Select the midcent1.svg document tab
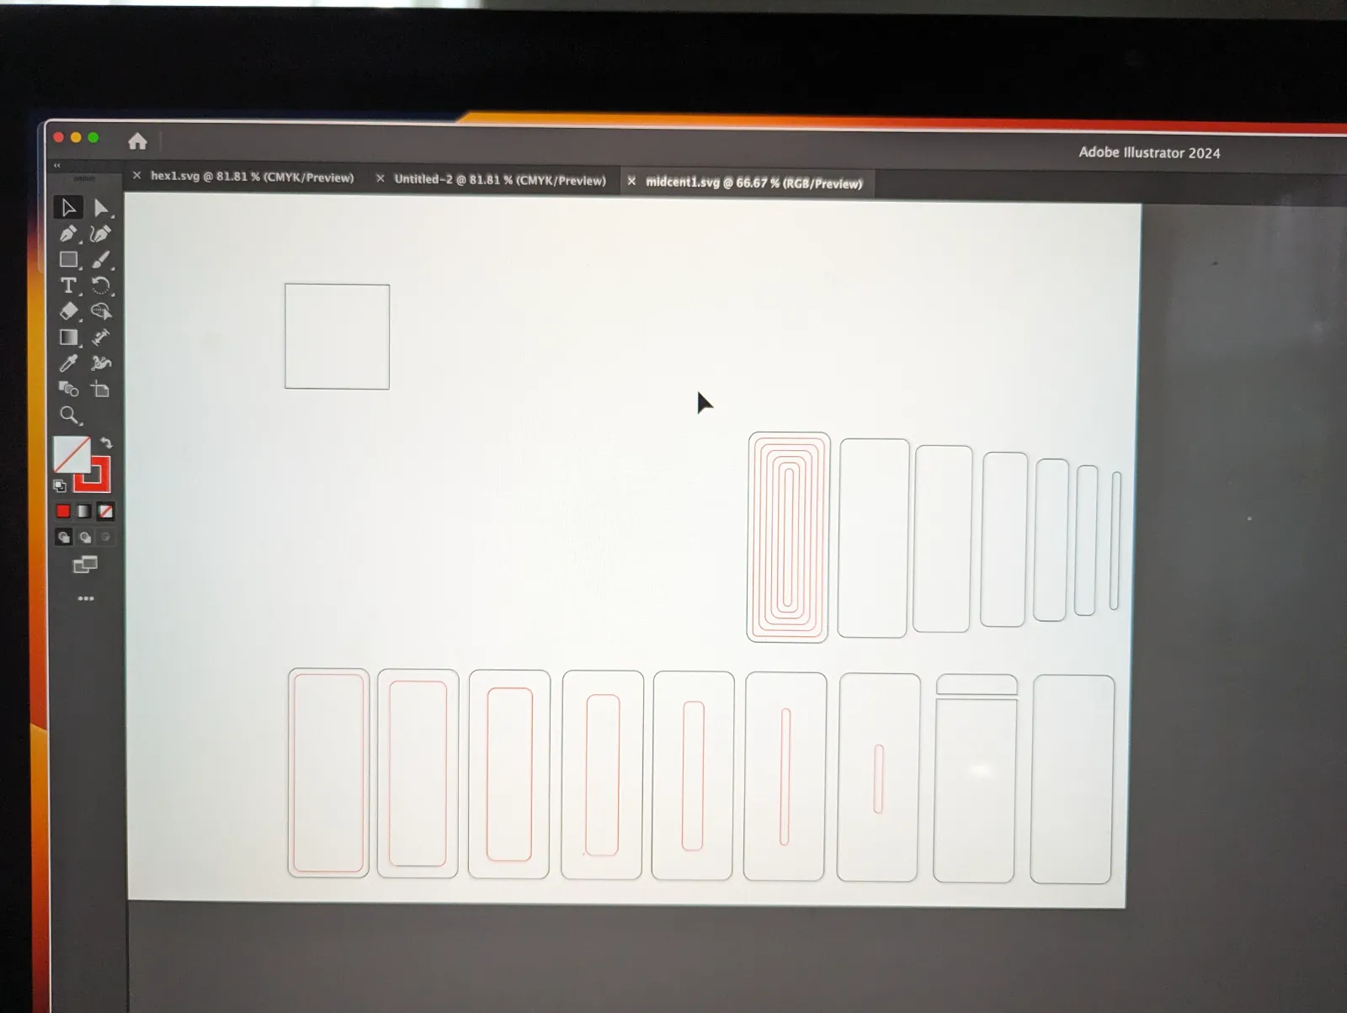Screen dimensions: 1347x1013 tap(754, 183)
